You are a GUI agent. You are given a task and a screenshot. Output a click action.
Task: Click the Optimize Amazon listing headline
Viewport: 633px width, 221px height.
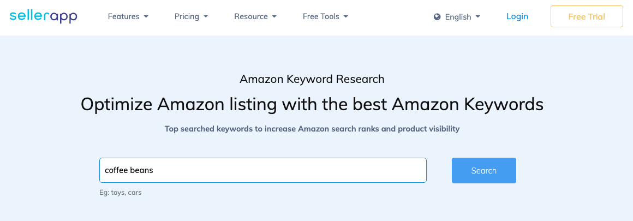pos(312,104)
